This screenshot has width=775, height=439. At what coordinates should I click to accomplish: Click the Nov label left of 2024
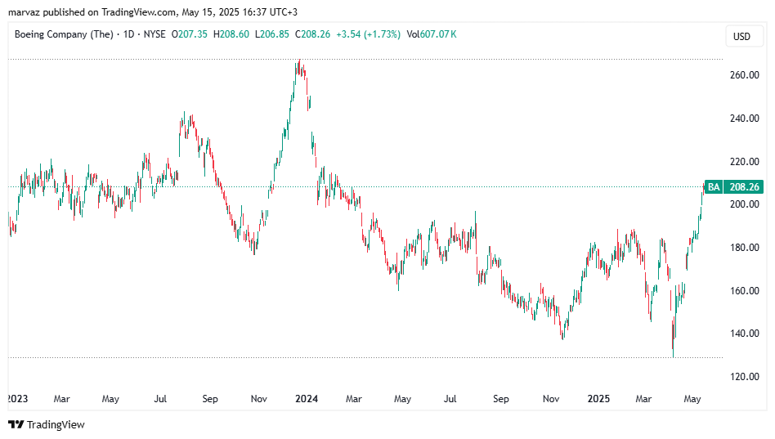tap(259, 398)
